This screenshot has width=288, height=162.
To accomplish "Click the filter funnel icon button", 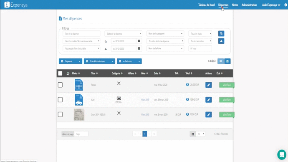I will [221, 34].
